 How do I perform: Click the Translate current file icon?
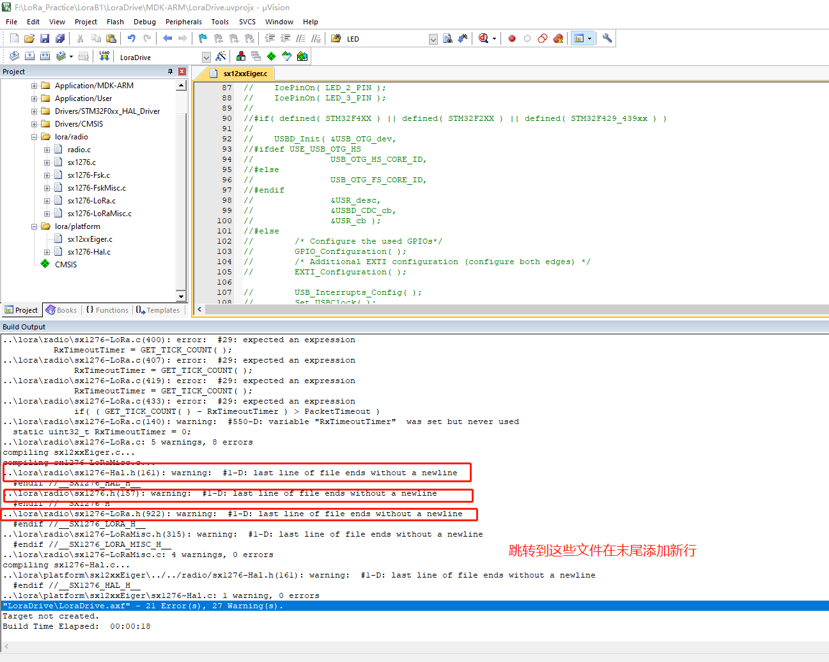tap(14, 56)
